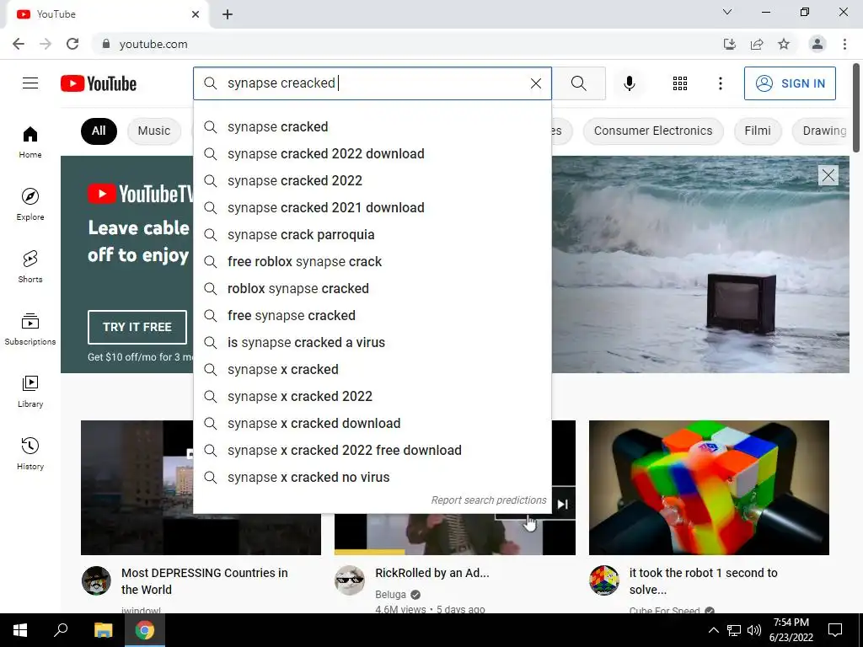Select the Music filter chip
This screenshot has height=647, width=863.
(154, 131)
